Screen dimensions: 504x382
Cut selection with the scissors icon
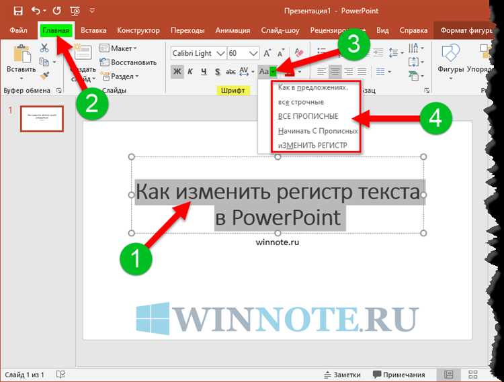(x=44, y=48)
